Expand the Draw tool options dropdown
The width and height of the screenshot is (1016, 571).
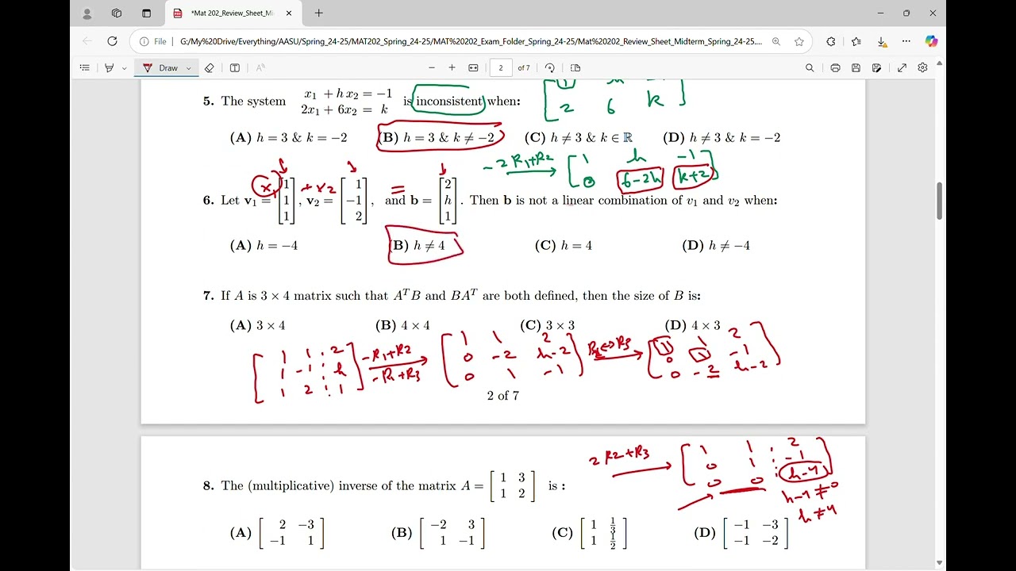[189, 68]
